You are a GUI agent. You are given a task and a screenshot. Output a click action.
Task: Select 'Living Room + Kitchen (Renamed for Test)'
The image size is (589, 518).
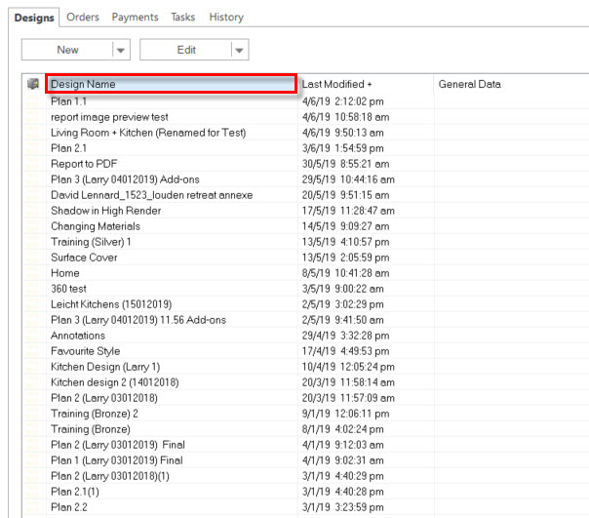(x=148, y=133)
